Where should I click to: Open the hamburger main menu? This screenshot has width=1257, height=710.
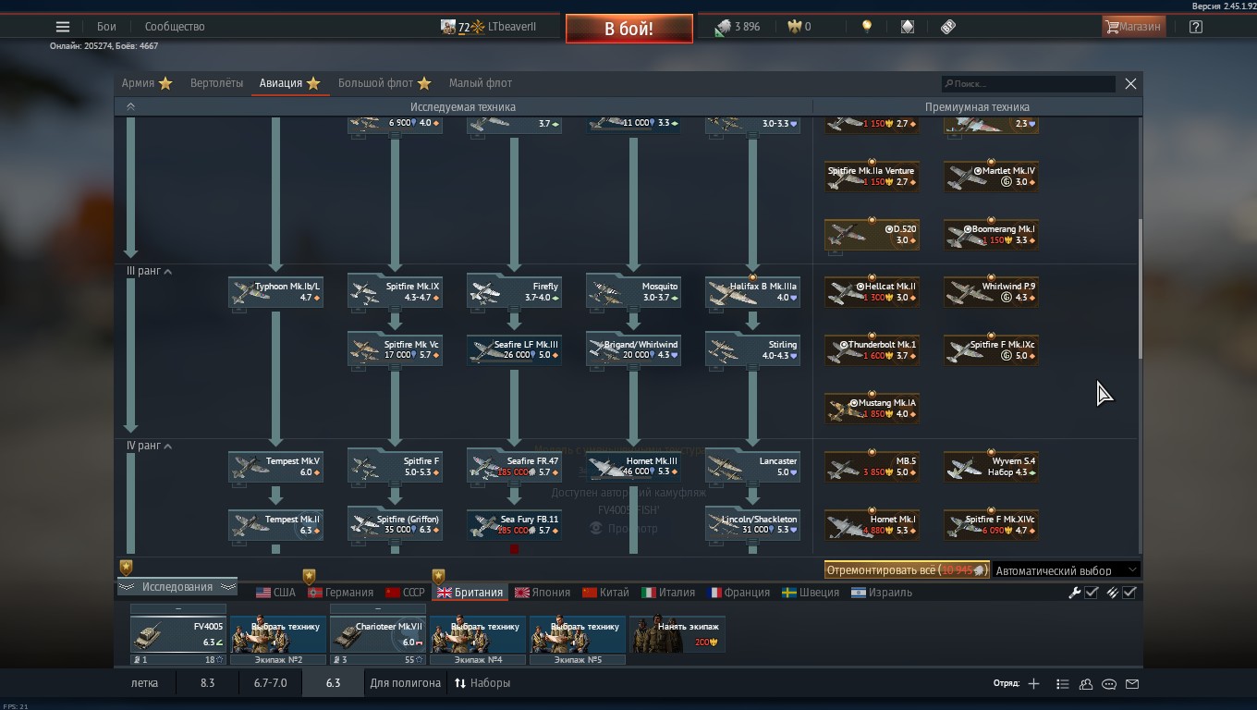[x=62, y=27]
